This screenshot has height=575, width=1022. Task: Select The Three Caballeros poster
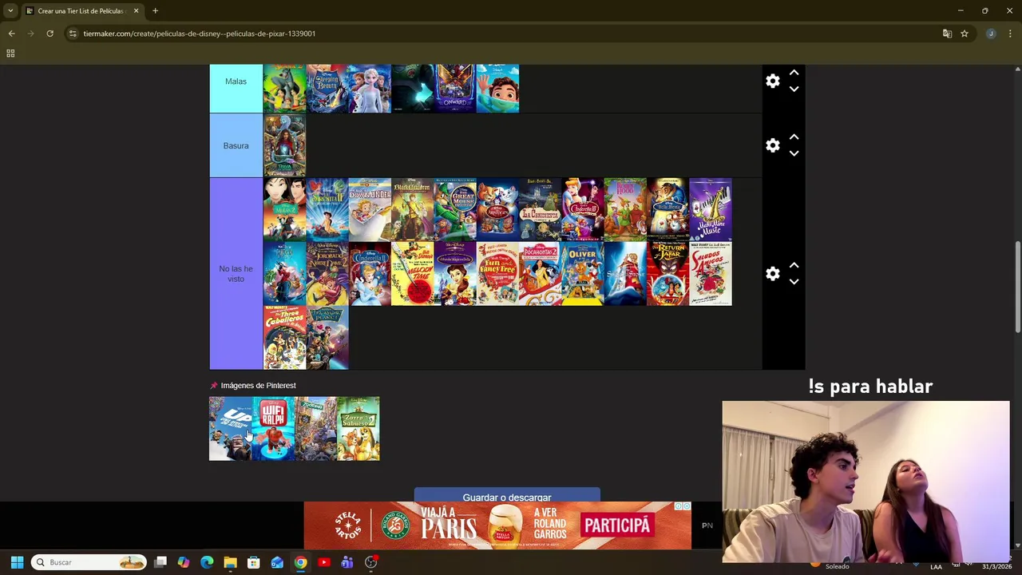[284, 338]
